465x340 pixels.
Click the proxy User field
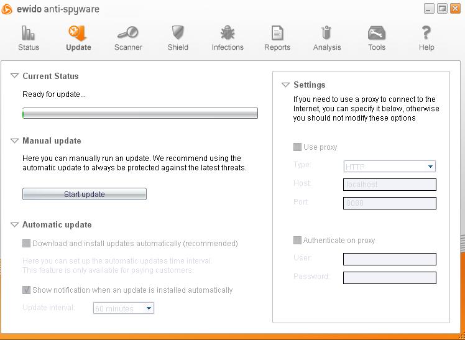point(390,259)
